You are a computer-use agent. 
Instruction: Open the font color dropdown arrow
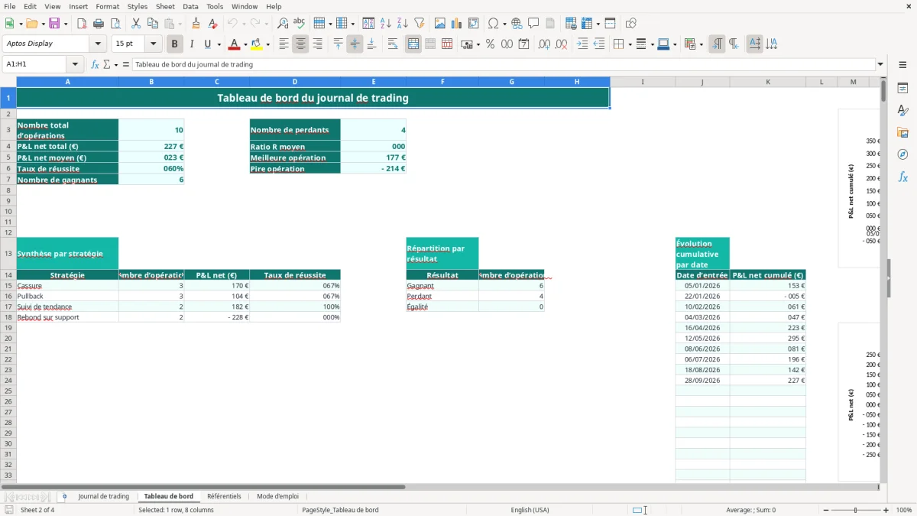point(245,44)
